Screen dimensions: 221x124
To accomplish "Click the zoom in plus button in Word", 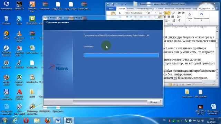I will click(x=214, y=84).
